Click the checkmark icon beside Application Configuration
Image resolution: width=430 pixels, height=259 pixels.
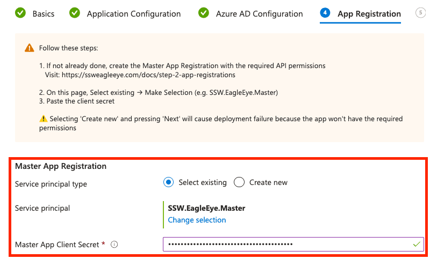pyautogui.click(x=75, y=12)
